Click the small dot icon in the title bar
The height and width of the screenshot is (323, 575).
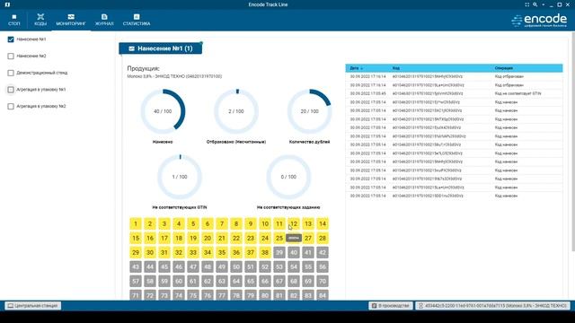[x=543, y=4]
